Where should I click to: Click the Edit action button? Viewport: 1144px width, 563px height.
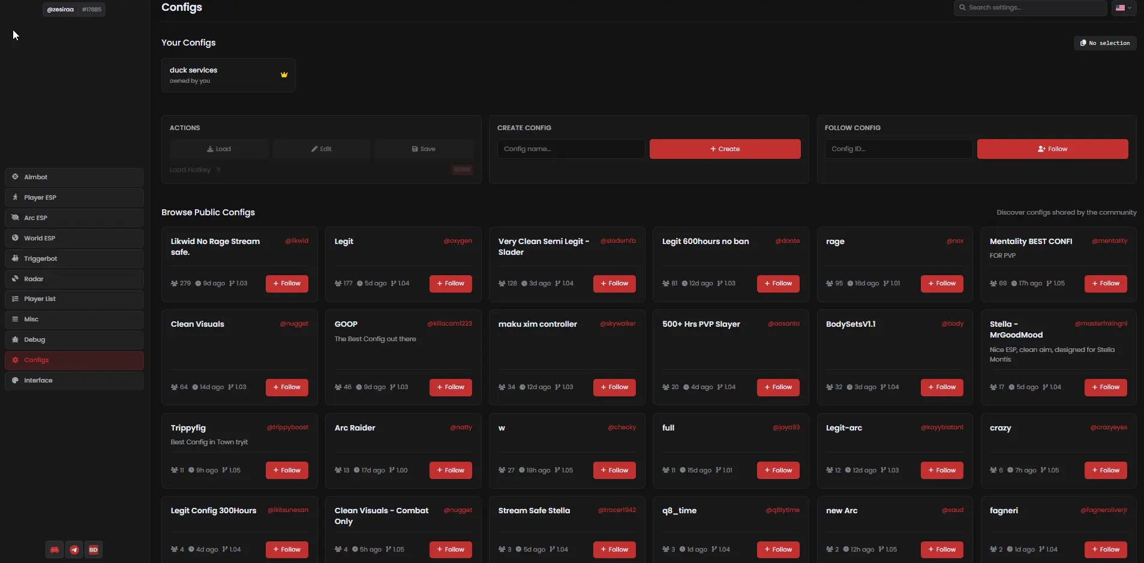tap(322, 149)
